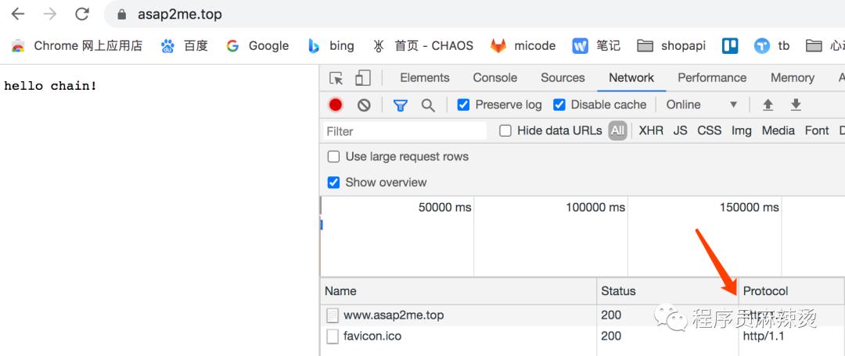The height and width of the screenshot is (356, 845).
Task: Open the 首页 - CHAOS bookmark
Action: pyautogui.click(x=423, y=46)
